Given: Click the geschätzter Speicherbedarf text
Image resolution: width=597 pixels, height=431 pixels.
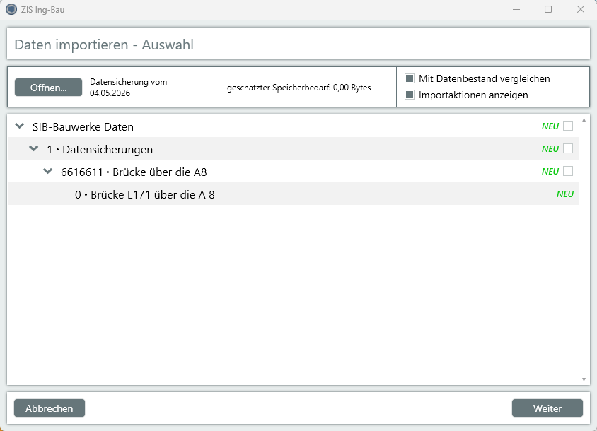Looking at the screenshot, I should click(x=299, y=88).
